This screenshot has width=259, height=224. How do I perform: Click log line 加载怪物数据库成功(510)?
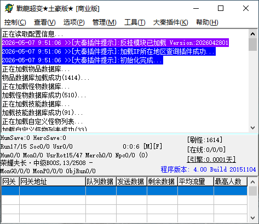44,95
